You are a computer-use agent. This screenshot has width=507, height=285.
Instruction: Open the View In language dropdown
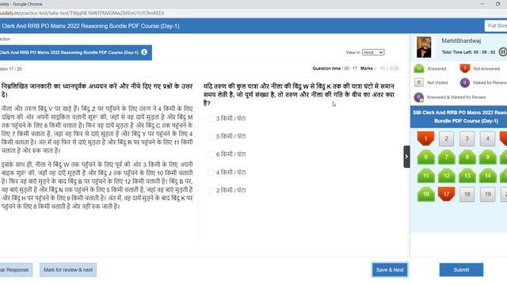[373, 52]
